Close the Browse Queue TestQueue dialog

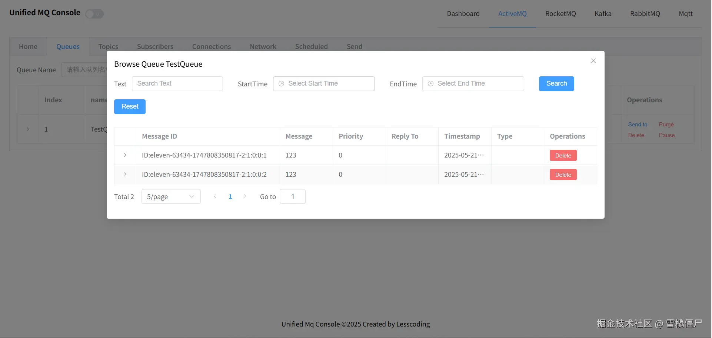coord(593,61)
